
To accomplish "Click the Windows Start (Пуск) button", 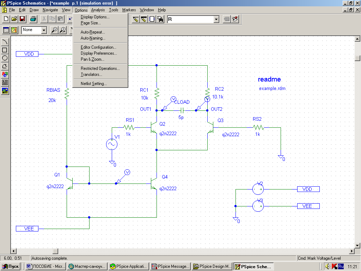I will pos(11,266).
